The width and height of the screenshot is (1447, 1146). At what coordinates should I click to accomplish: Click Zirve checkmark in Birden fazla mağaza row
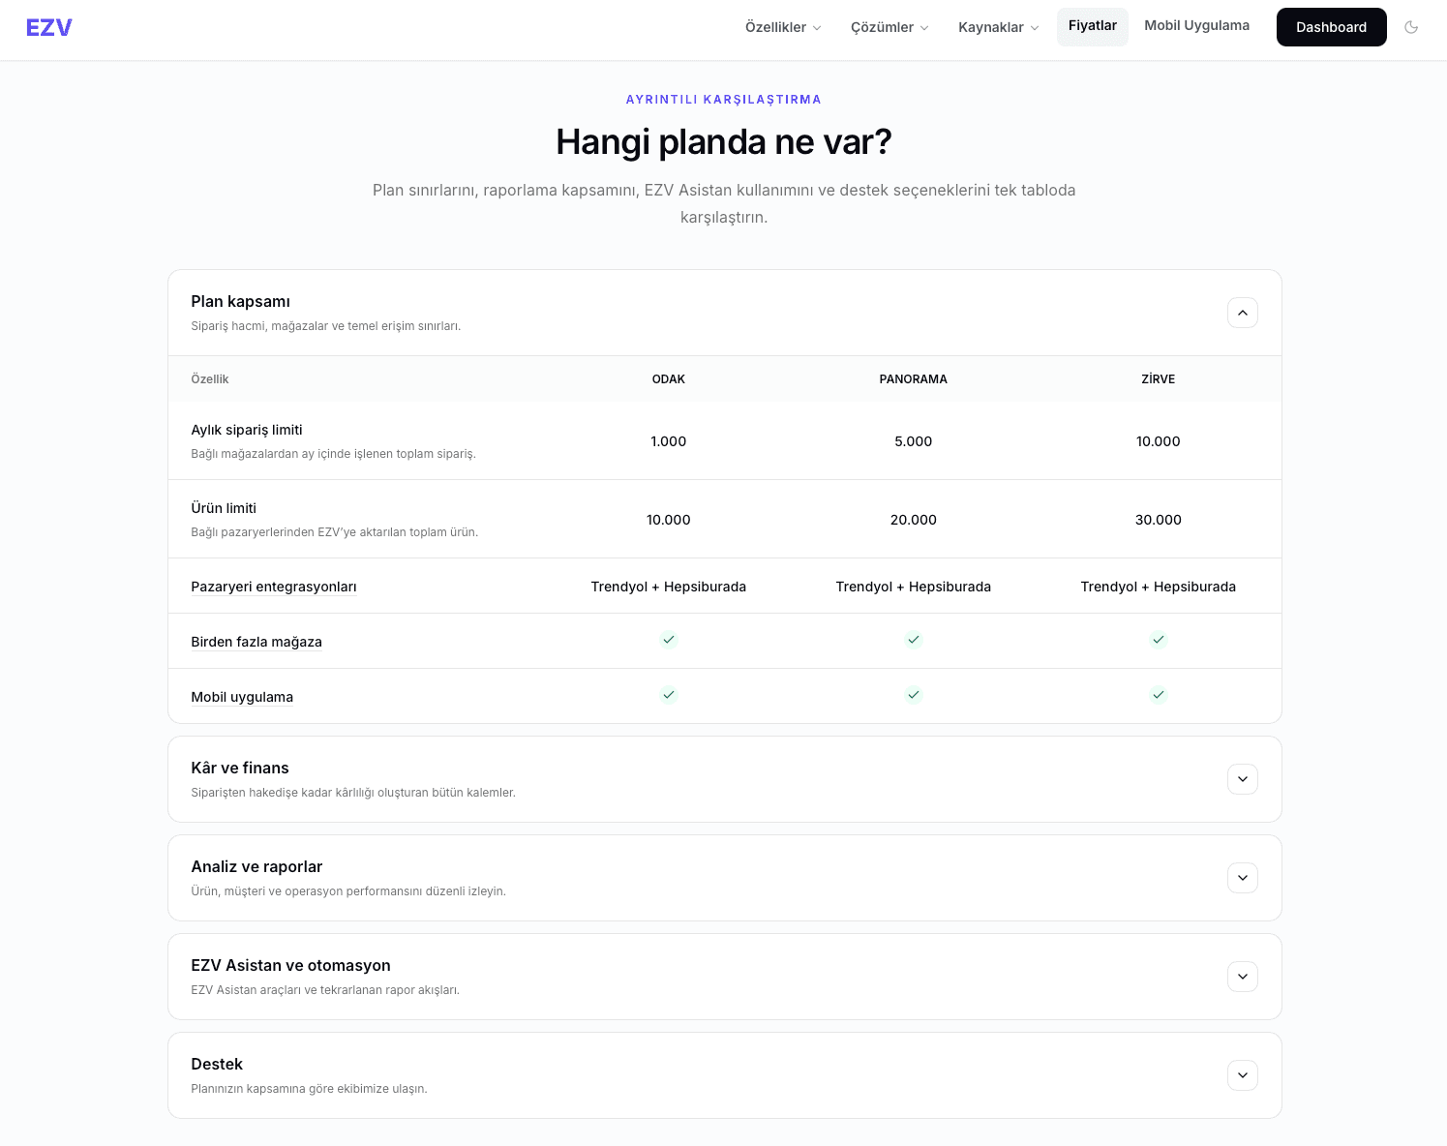point(1159,640)
